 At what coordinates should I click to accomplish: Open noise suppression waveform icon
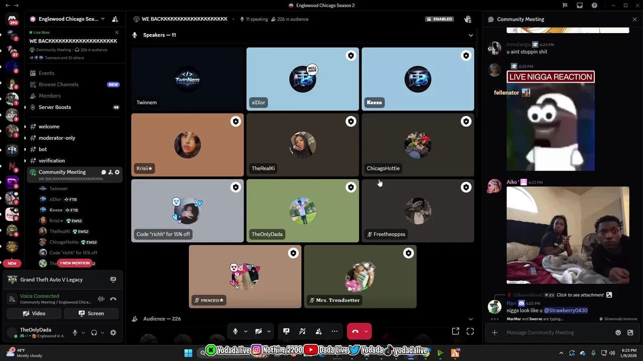pyautogui.click(x=101, y=299)
